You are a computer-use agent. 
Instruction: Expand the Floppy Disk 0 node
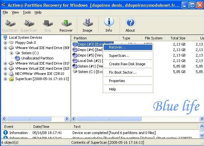(x=5, y=43)
